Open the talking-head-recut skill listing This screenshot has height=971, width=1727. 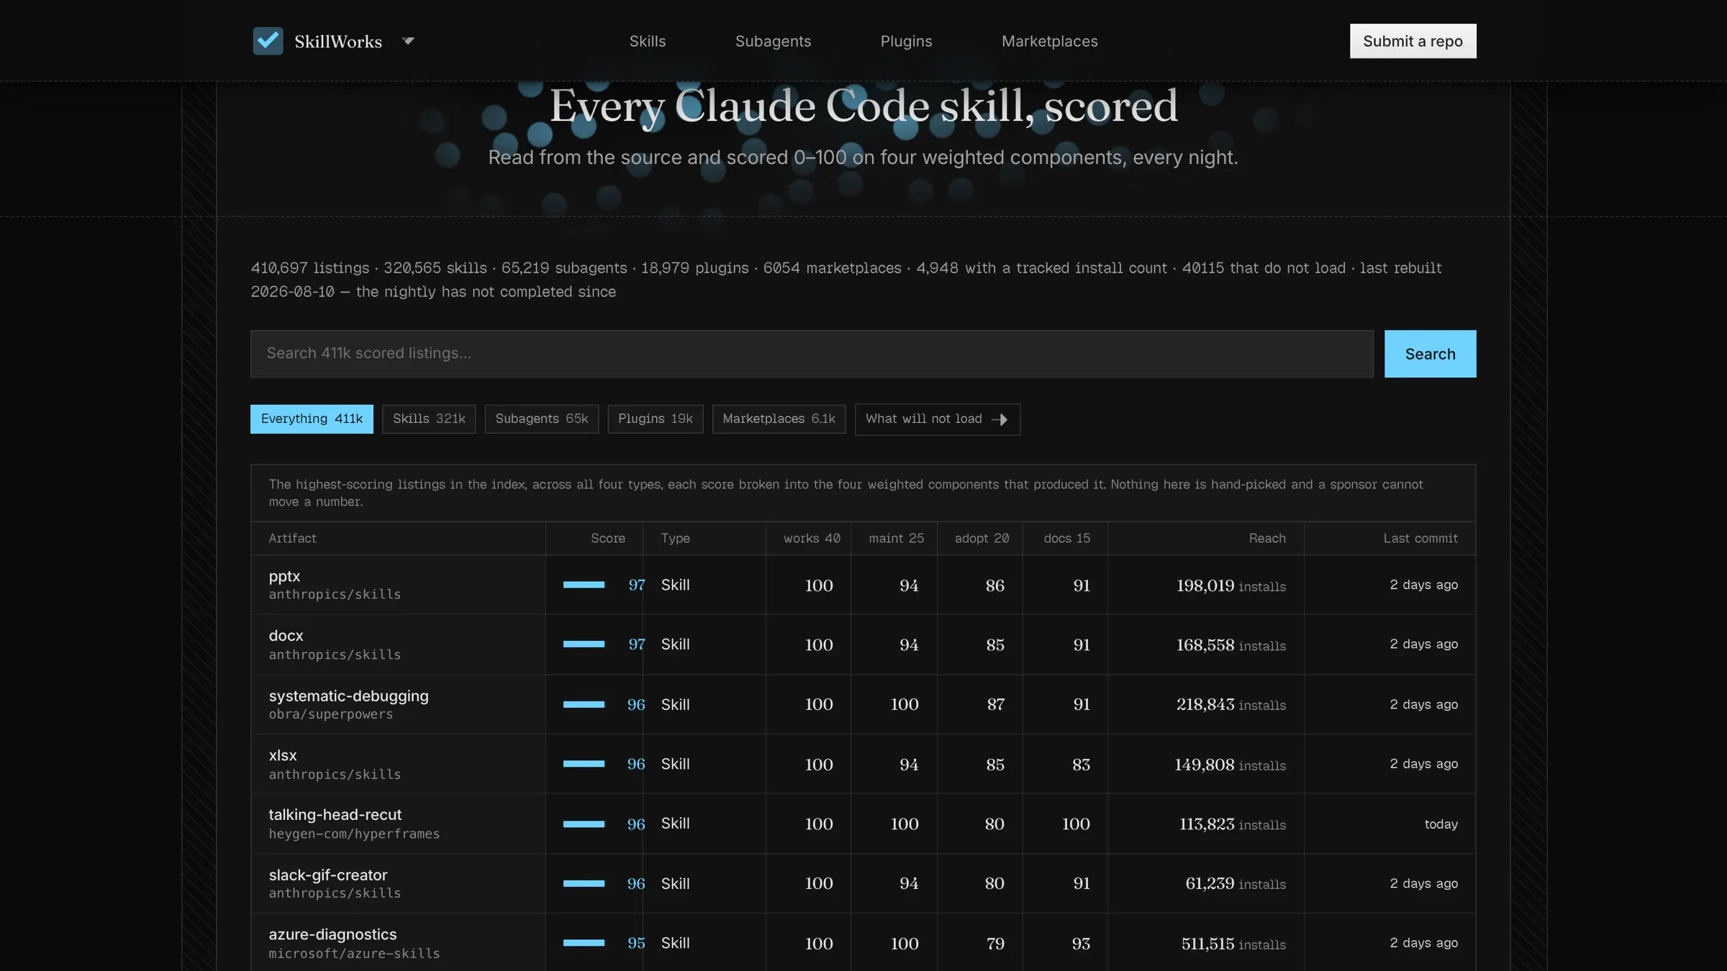click(335, 815)
